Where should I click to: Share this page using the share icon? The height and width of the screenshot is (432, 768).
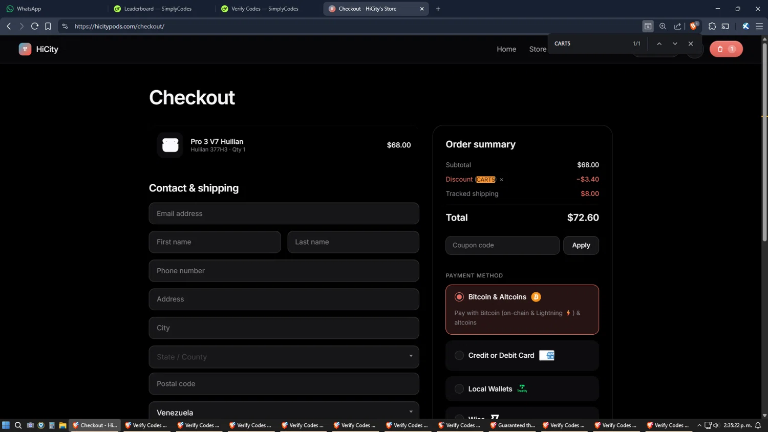tap(678, 26)
